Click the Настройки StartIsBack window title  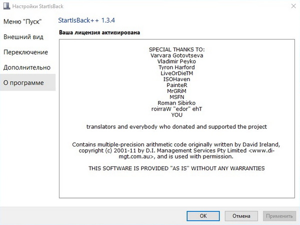point(37,6)
